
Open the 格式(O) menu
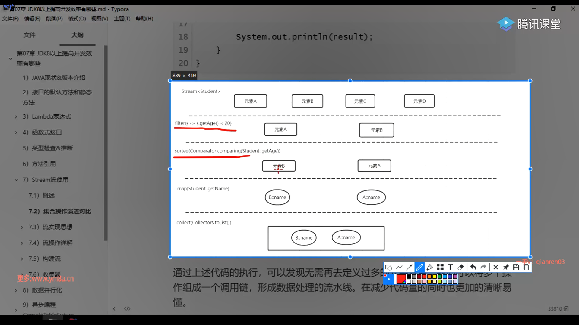[x=77, y=19]
